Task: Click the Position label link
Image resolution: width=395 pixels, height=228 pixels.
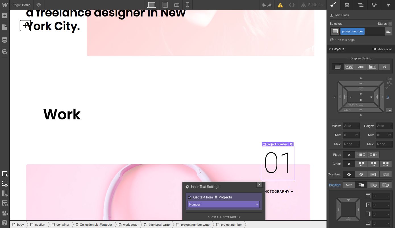Action: (335, 185)
